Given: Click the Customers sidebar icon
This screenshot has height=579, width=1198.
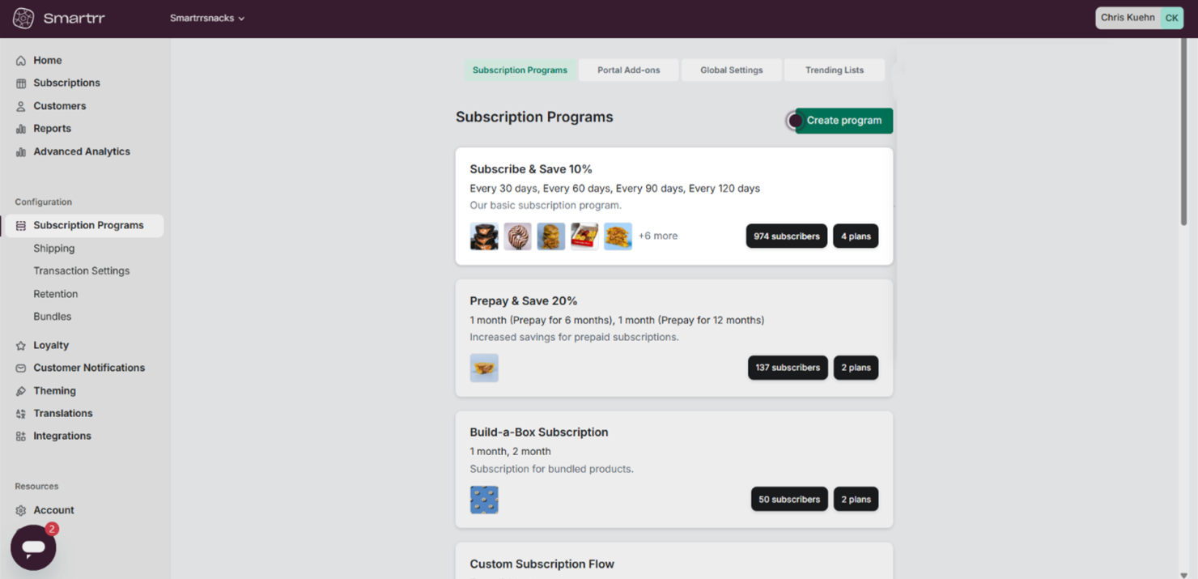Looking at the screenshot, I should click(23, 105).
